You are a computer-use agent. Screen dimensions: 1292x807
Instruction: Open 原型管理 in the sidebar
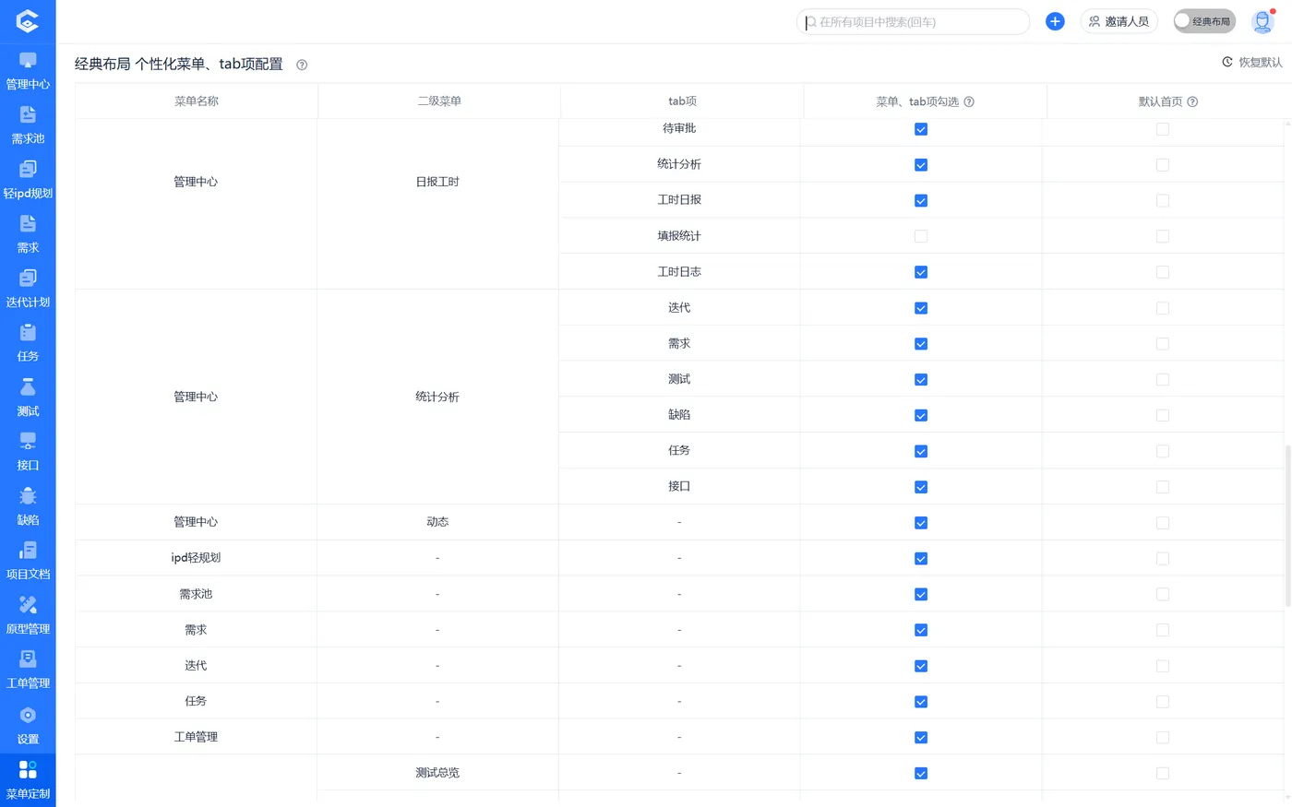(x=28, y=614)
